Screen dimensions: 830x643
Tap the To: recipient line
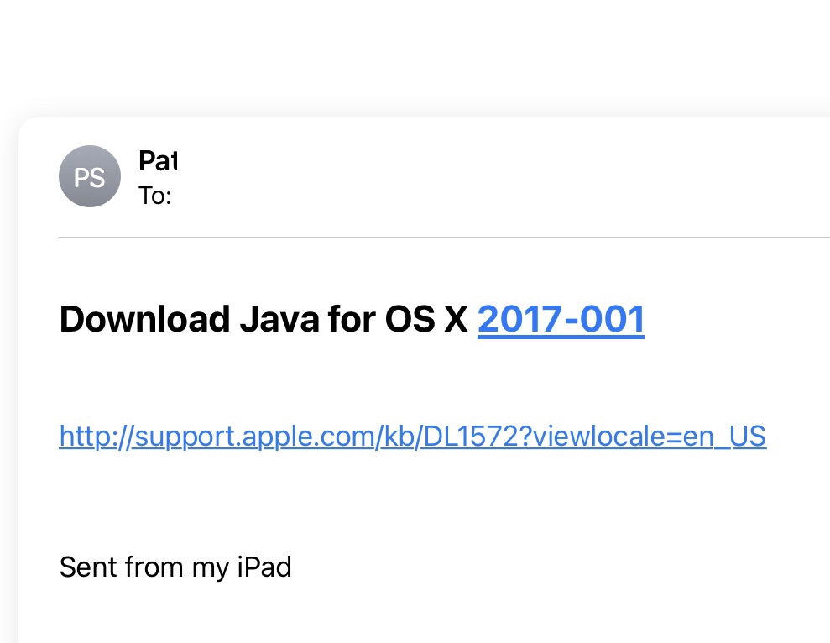click(x=155, y=196)
